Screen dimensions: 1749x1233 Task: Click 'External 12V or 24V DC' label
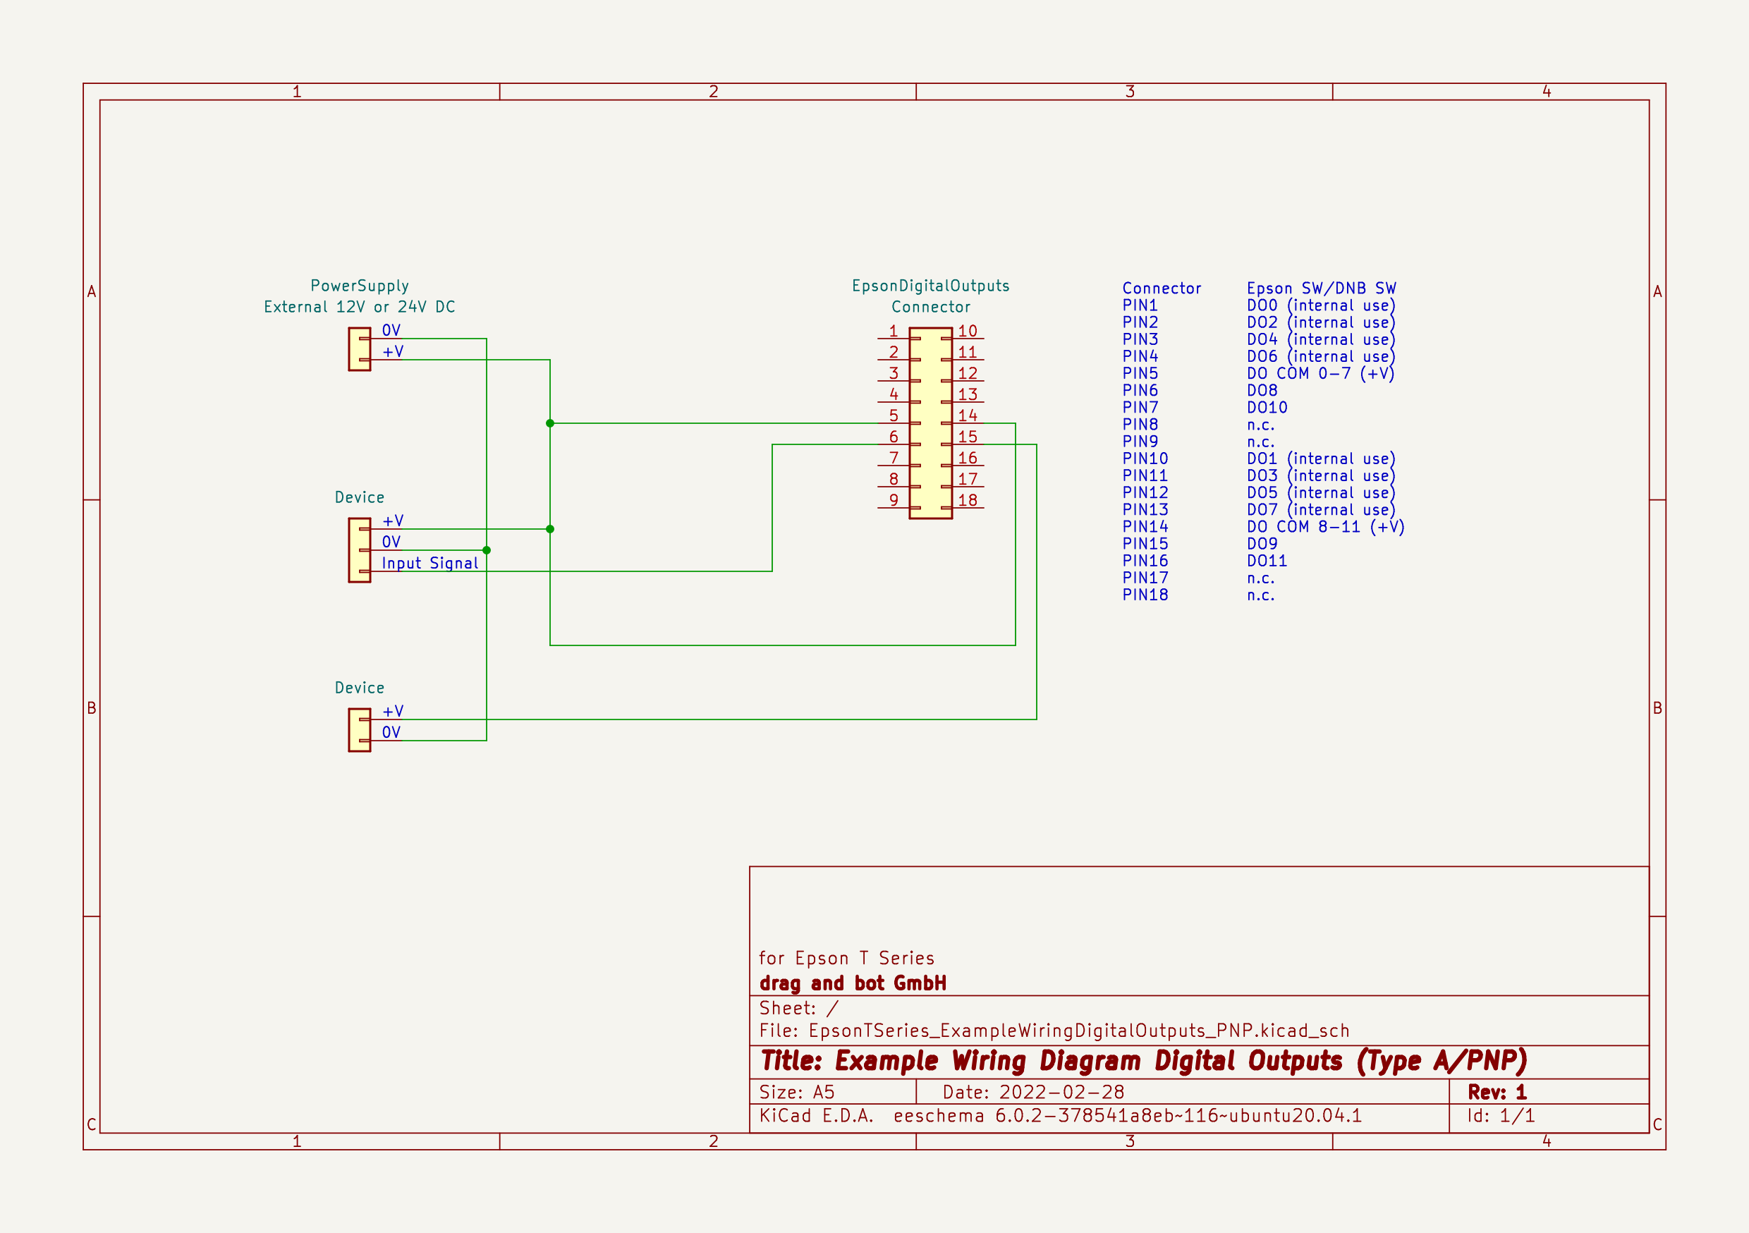click(x=360, y=307)
